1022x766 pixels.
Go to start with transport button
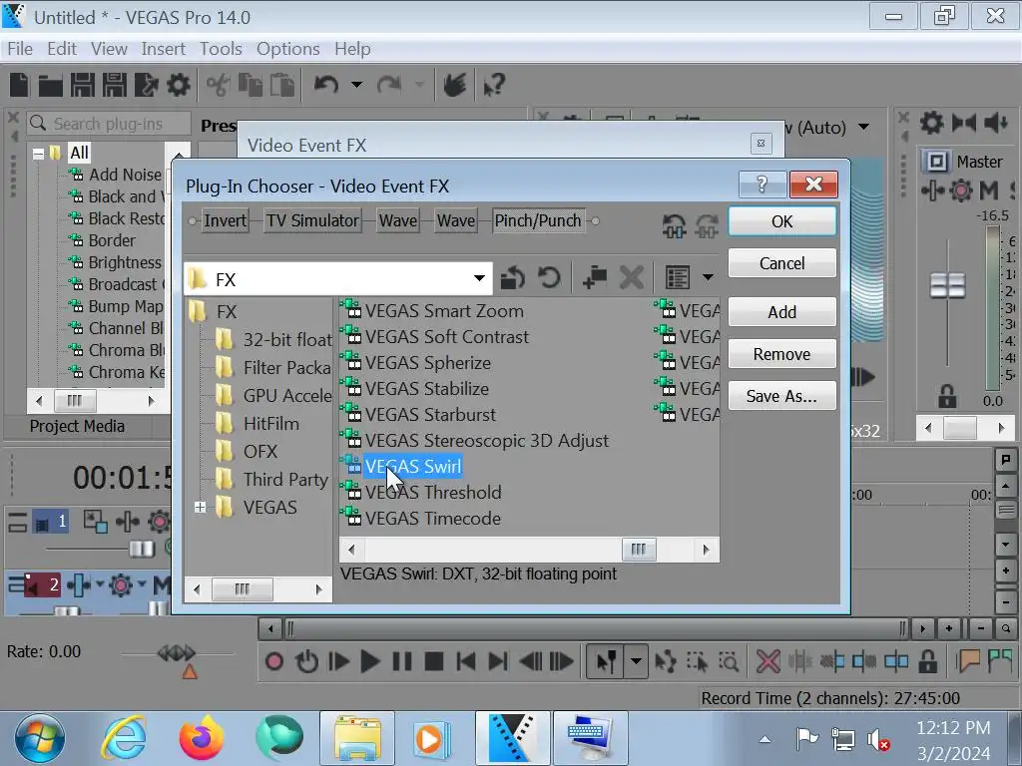pyautogui.click(x=466, y=662)
